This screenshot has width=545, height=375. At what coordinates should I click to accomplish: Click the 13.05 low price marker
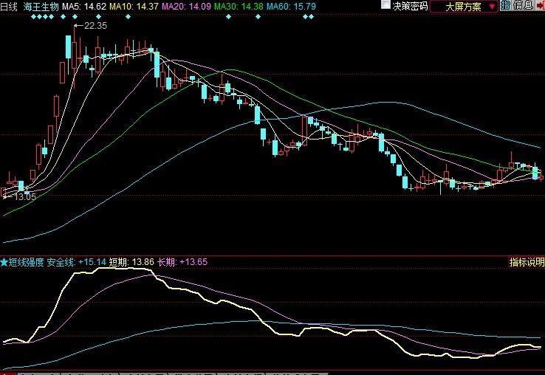24,197
